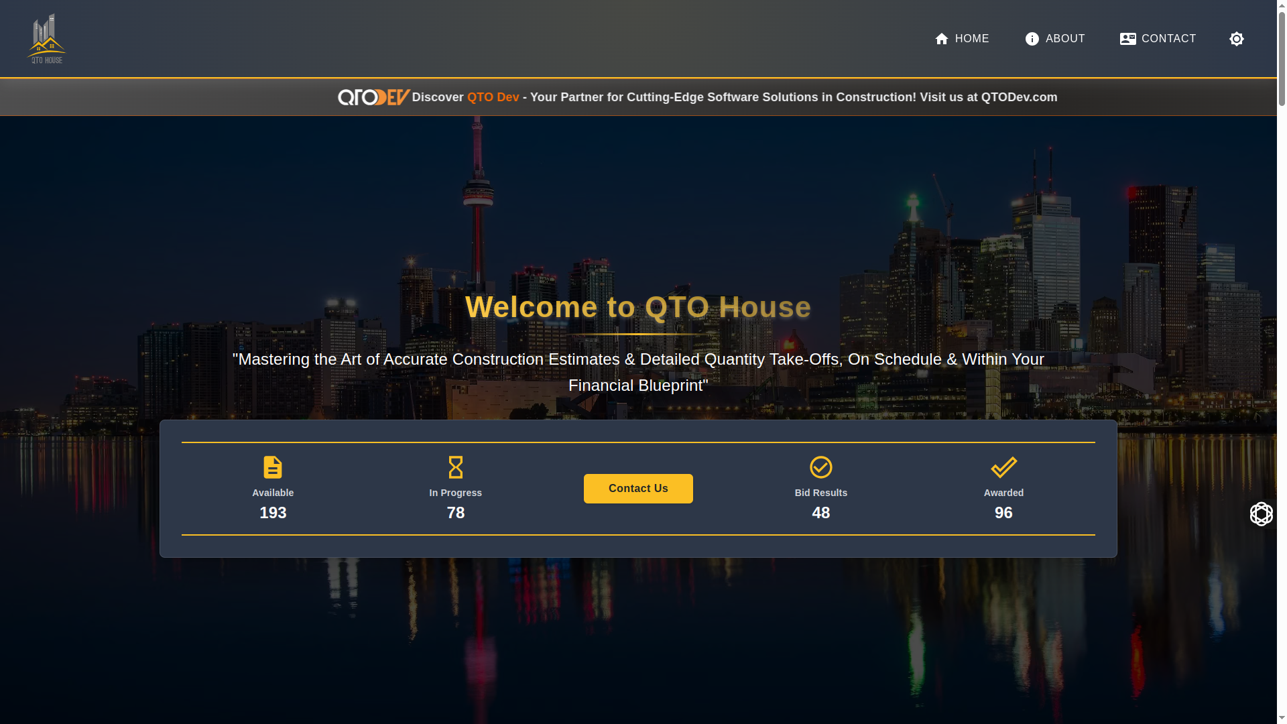This screenshot has height=724, width=1287.
Task: Click the QTO House logo
Action: pos(46,38)
